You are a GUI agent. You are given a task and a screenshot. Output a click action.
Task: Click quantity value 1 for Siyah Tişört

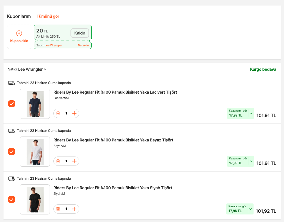pos(66,209)
